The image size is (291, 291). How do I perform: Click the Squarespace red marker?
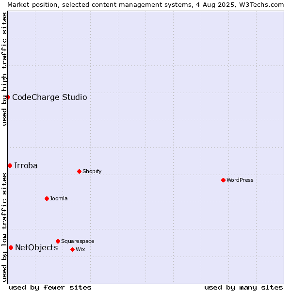[x=58, y=241]
